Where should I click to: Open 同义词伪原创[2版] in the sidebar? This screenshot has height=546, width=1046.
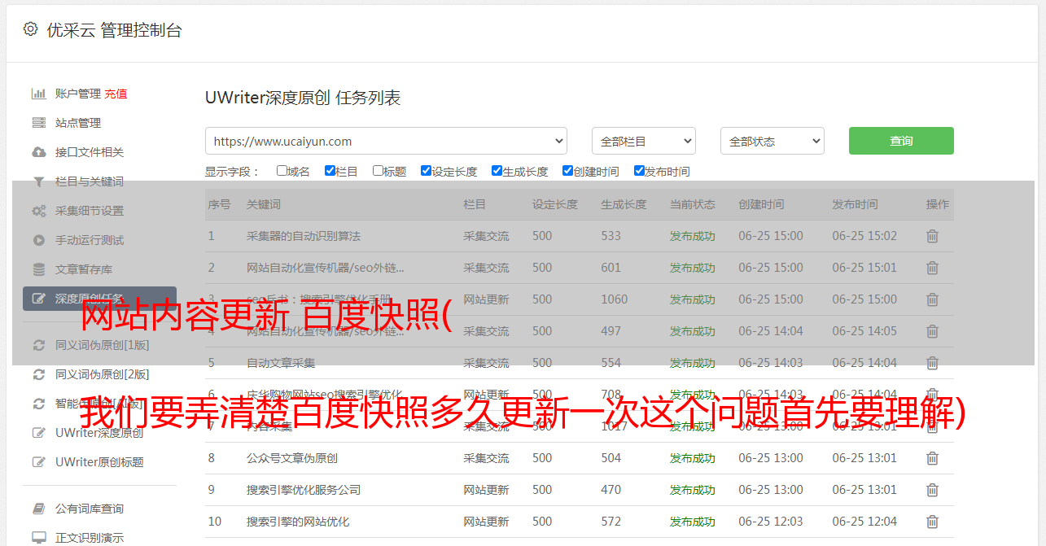point(103,374)
